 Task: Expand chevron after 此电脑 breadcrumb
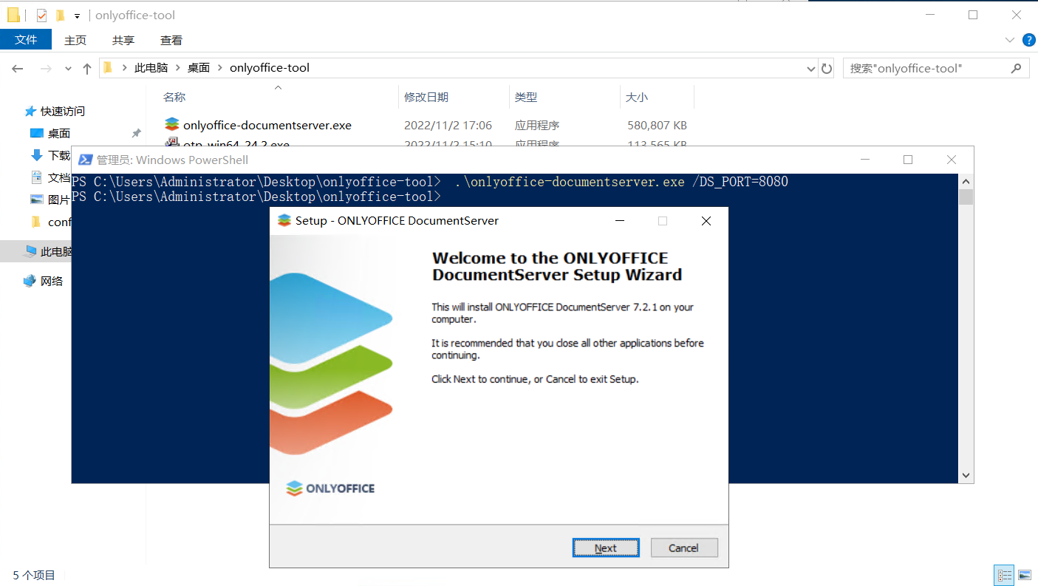178,67
